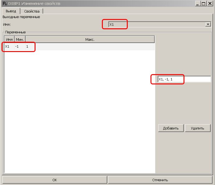Focus the "X1, -1, 1" text field
The height and width of the screenshot is (185, 215).
(184, 79)
